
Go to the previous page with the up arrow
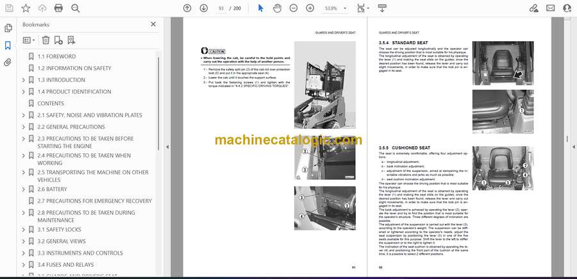point(187,8)
